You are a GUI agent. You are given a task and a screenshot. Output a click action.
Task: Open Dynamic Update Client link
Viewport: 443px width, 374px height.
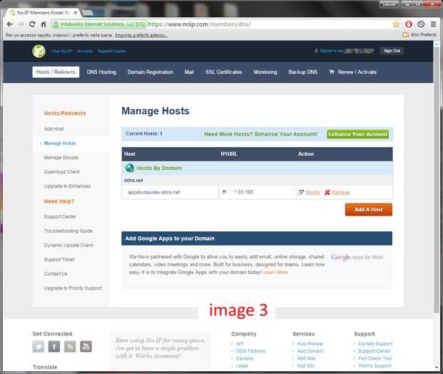pyautogui.click(x=69, y=245)
